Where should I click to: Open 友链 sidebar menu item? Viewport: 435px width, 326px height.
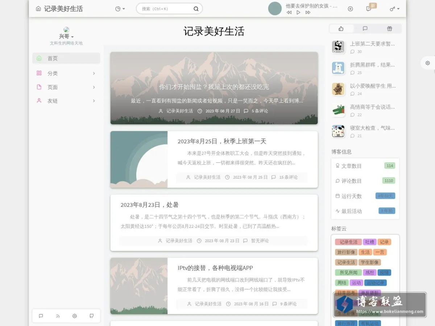coord(66,101)
